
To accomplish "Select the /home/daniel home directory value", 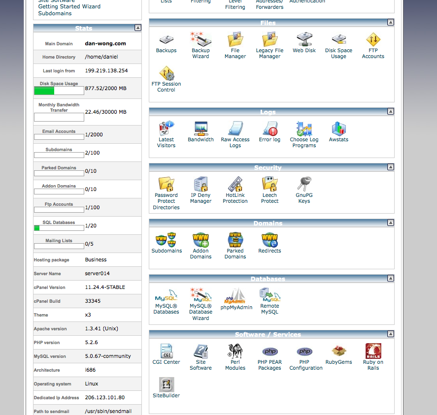I will click(101, 57).
